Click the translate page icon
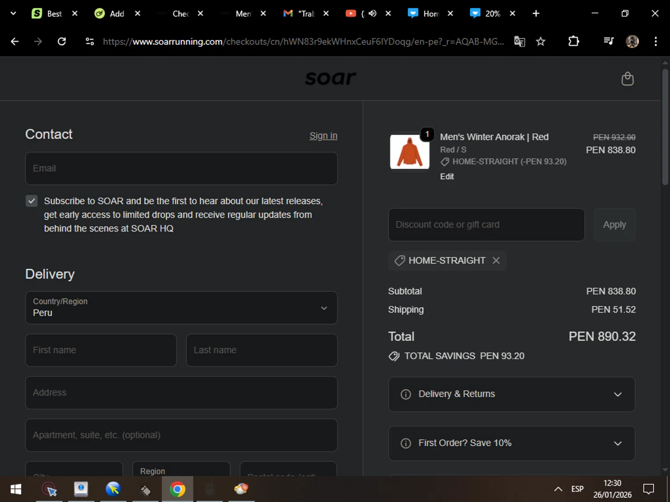 (x=519, y=41)
